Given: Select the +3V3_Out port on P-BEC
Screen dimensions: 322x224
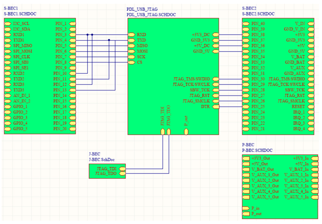Looking at the screenshot, I should [246, 158].
